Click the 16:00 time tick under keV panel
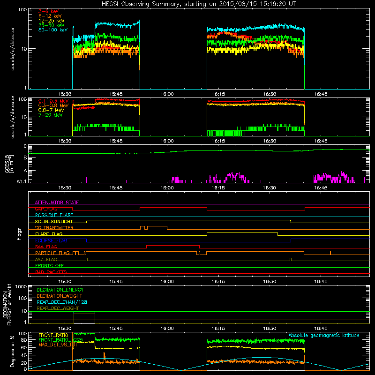 (167, 94)
